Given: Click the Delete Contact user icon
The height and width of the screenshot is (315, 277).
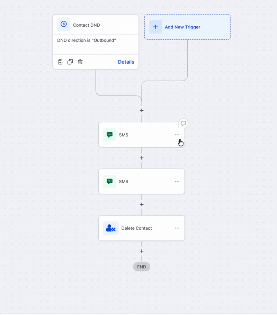Looking at the screenshot, I should point(111,228).
